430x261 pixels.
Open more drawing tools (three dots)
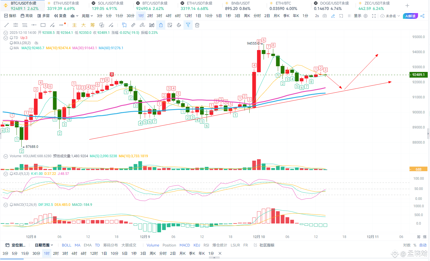click(62, 25)
